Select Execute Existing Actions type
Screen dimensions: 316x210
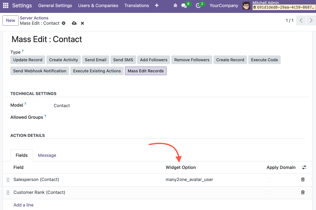tap(97, 71)
